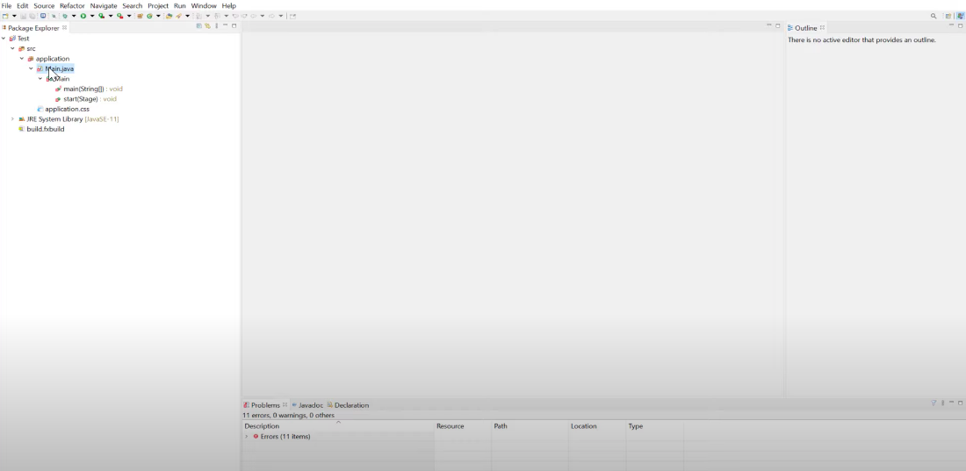966x471 pixels.
Task: Switch to the Javadoc tab
Action: [311, 405]
